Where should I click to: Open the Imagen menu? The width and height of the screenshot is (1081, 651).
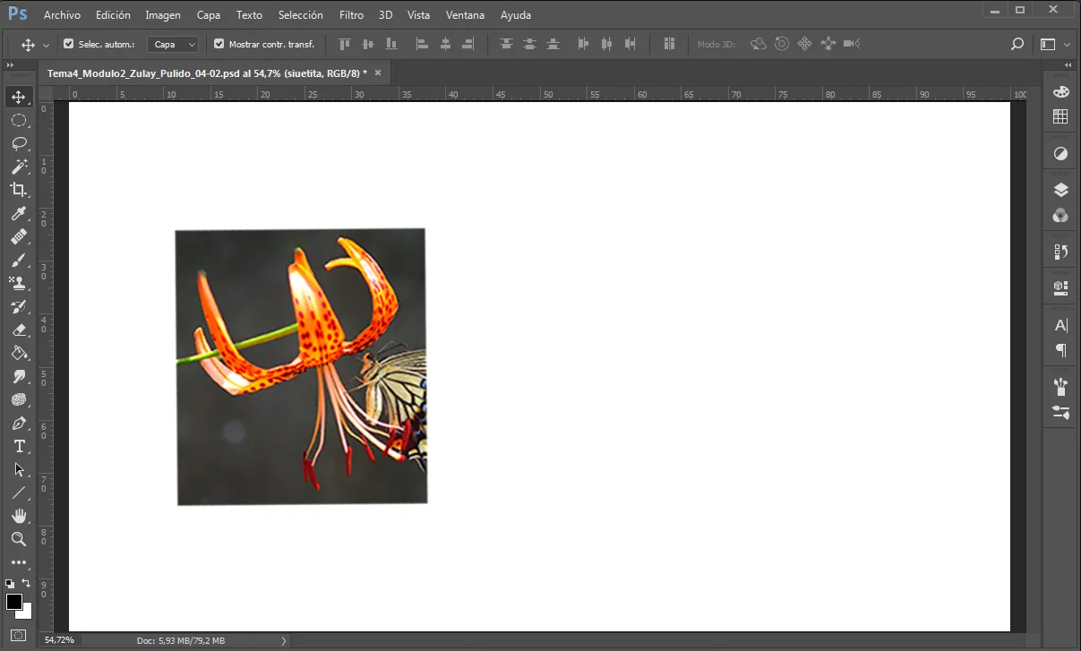(x=163, y=15)
